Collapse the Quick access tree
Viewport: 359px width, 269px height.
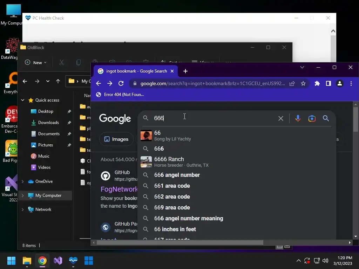[23, 100]
